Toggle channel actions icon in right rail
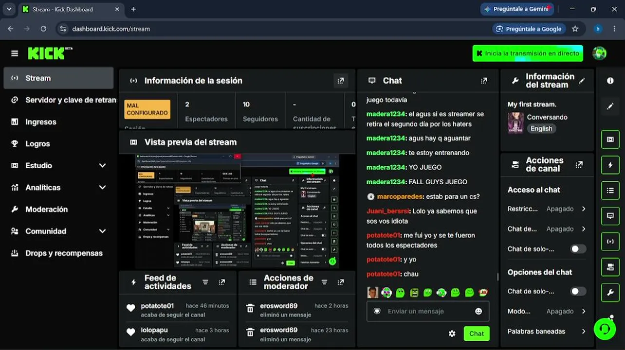This screenshot has height=350, width=625. 610,267
